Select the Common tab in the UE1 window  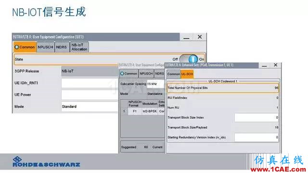tap(25, 47)
